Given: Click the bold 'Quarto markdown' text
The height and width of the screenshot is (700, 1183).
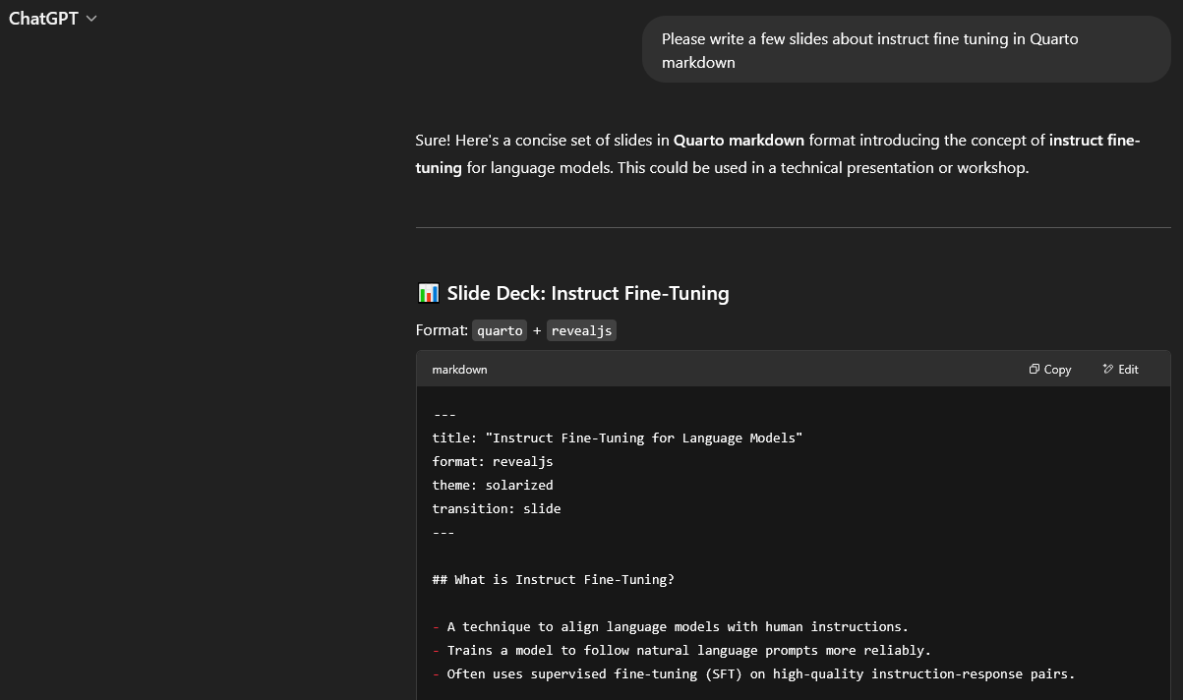Looking at the screenshot, I should click(x=739, y=141).
